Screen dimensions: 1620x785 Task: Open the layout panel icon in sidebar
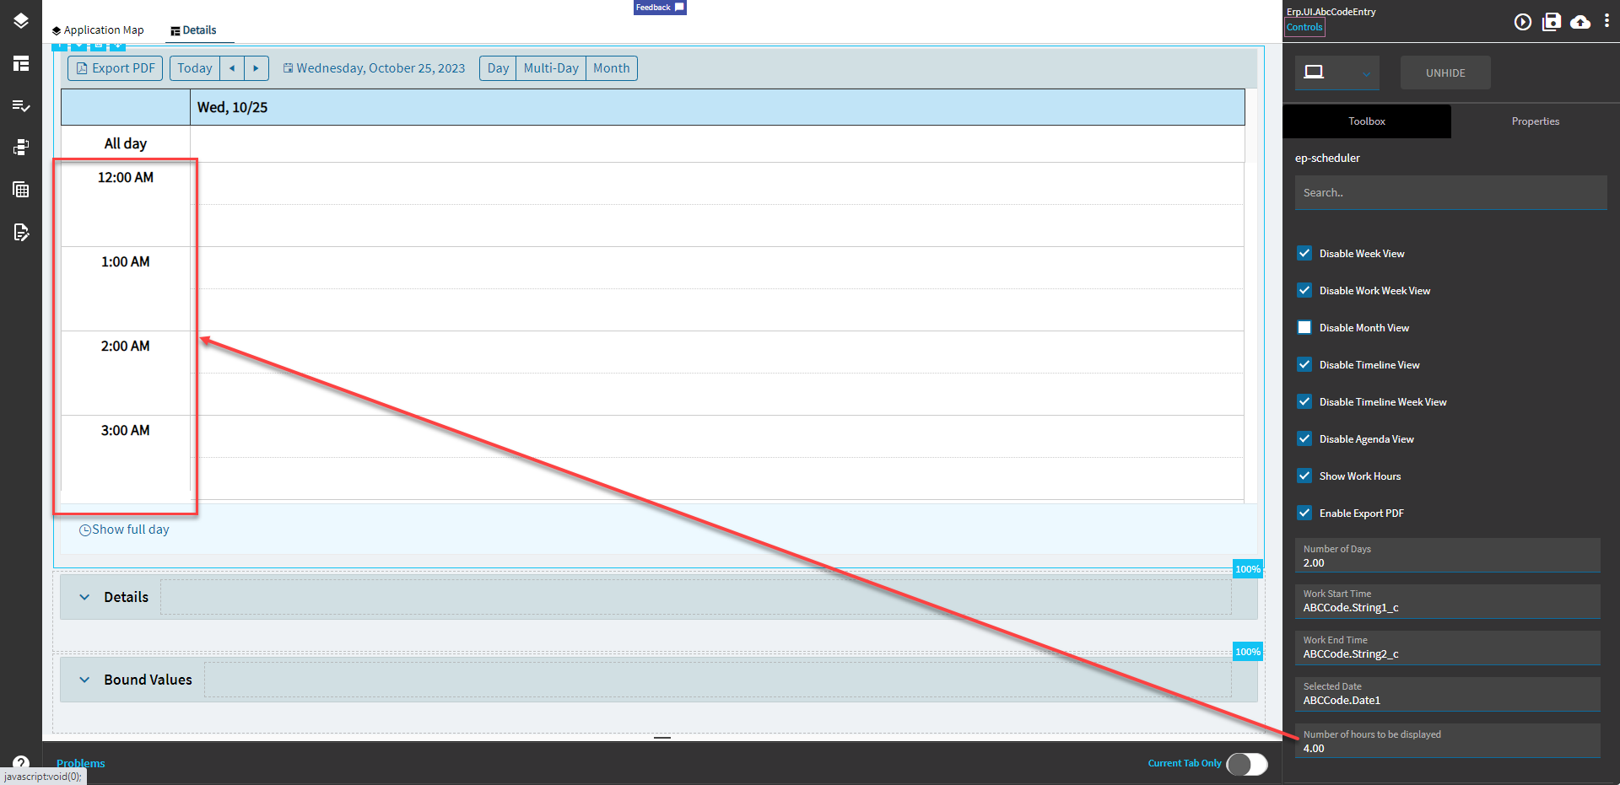point(21,63)
